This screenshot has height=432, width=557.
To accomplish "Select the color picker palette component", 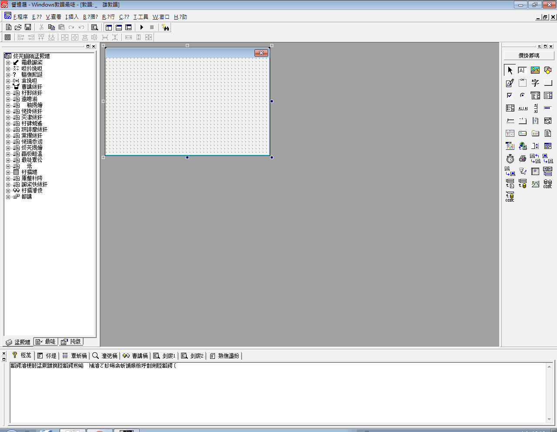I will [x=510, y=146].
